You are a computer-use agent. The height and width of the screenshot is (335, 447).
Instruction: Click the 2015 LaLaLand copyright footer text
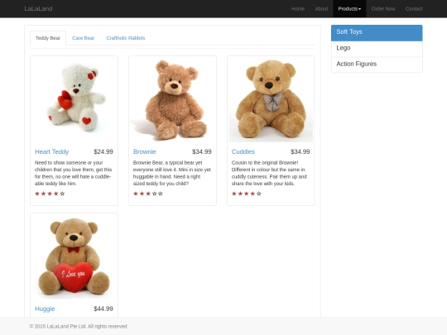pyautogui.click(x=78, y=326)
